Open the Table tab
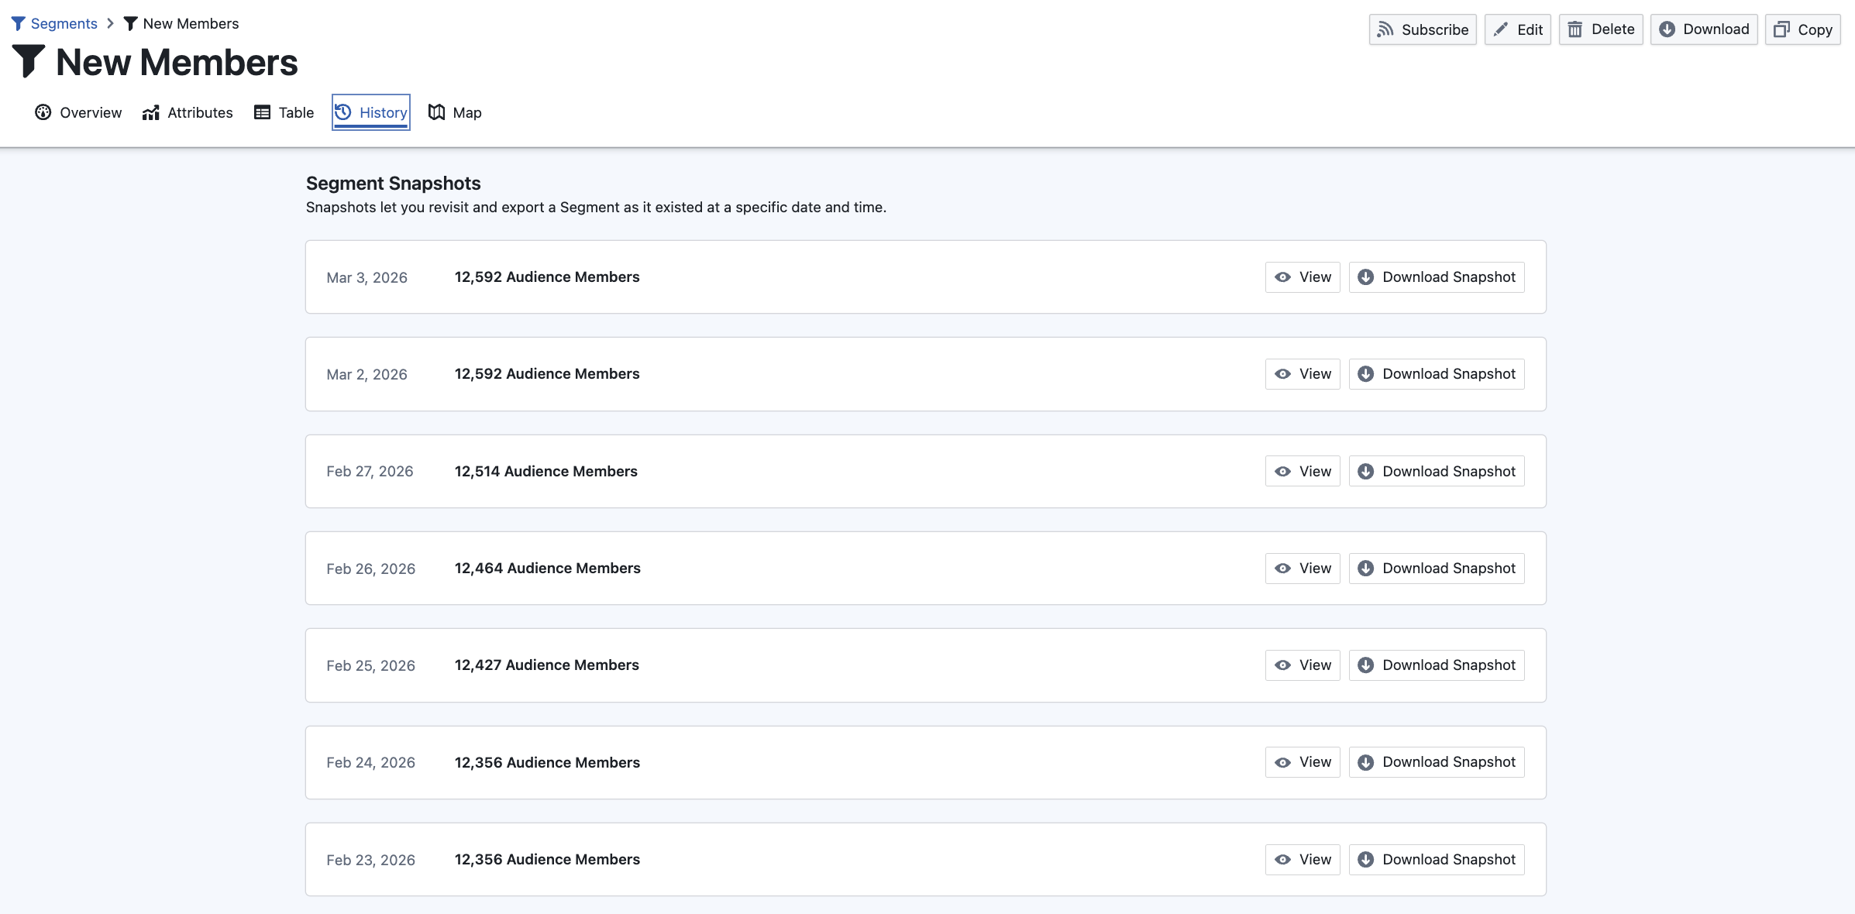1855x914 pixels. [284, 112]
